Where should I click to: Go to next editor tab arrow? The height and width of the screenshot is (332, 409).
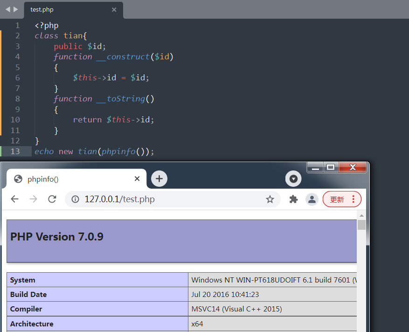(x=16, y=9)
